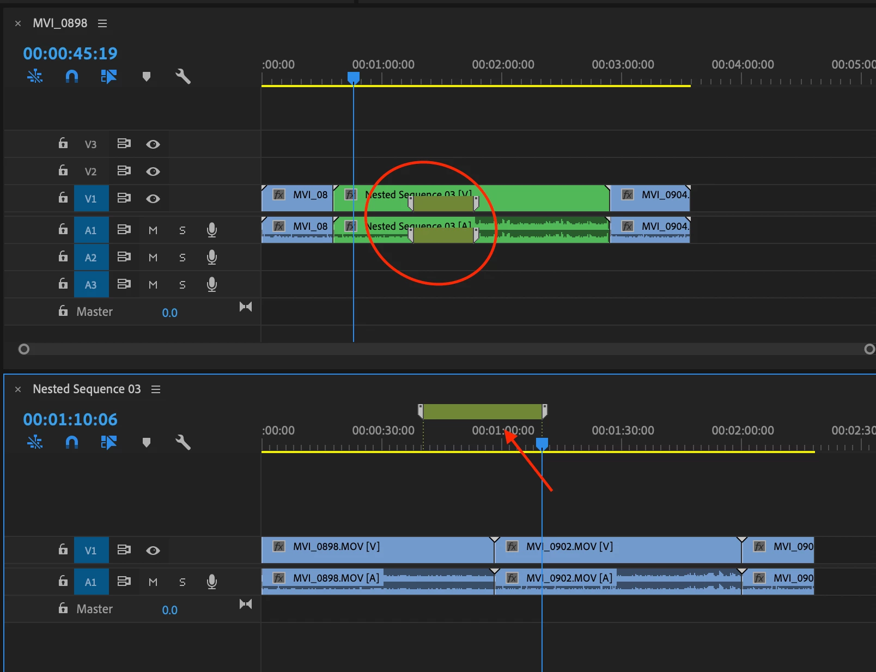Enable voice-over record in Nested Sequence 03
The height and width of the screenshot is (672, 876).
(x=212, y=582)
